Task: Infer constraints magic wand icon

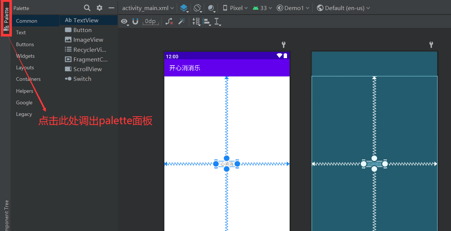Action: click(182, 21)
